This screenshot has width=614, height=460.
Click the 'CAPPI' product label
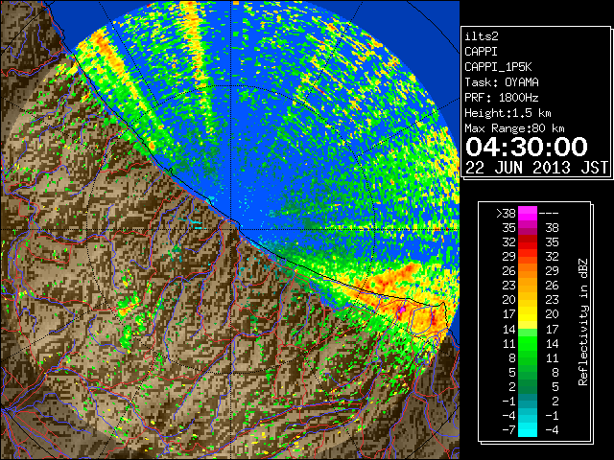click(481, 52)
